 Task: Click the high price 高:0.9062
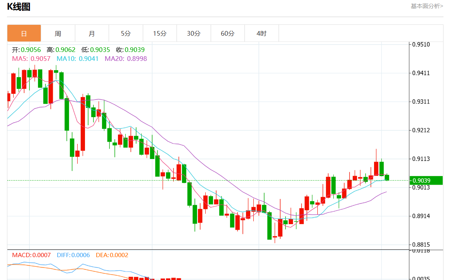61,50
